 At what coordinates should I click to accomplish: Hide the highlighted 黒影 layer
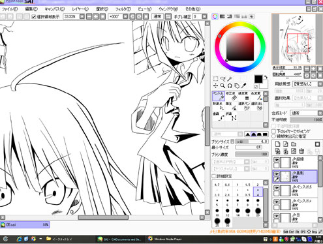(x=276, y=174)
